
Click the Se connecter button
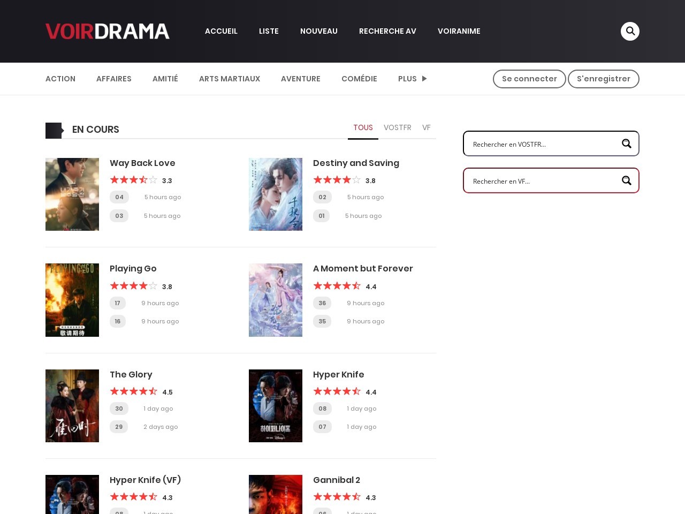click(x=529, y=79)
